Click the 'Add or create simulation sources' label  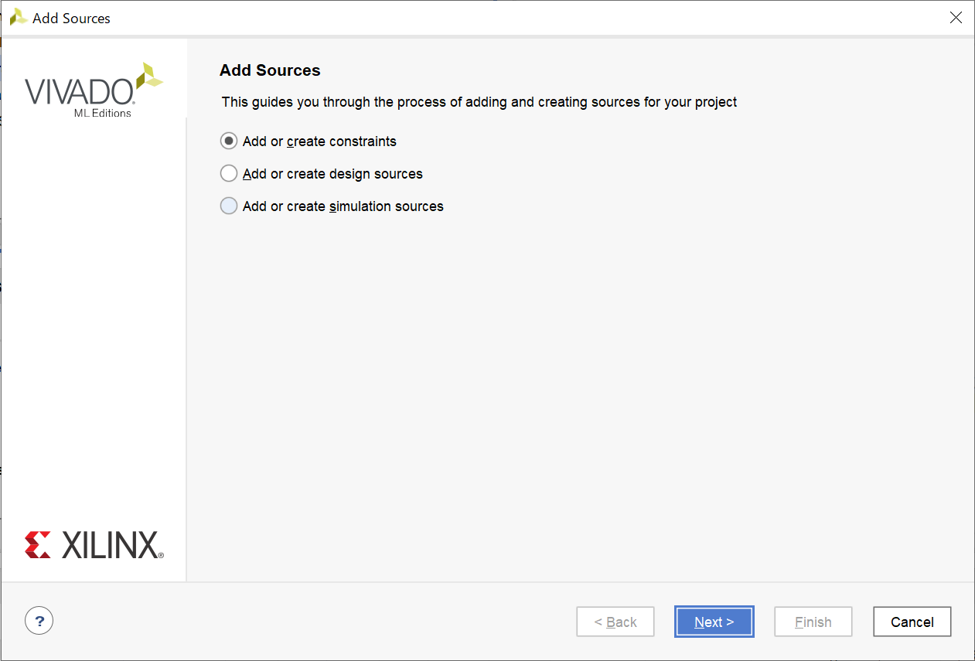343,206
